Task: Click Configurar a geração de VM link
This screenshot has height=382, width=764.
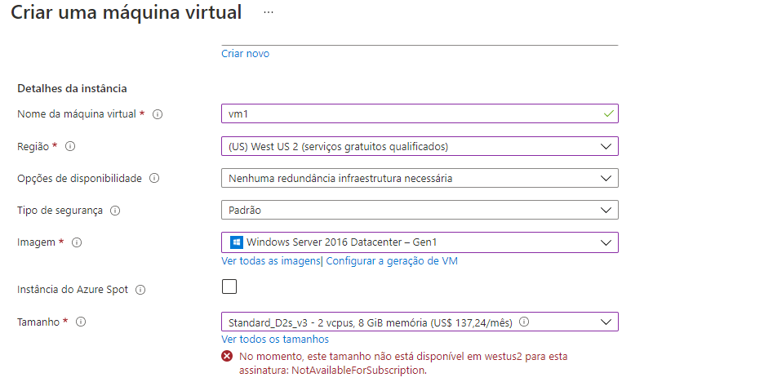Action: click(392, 261)
